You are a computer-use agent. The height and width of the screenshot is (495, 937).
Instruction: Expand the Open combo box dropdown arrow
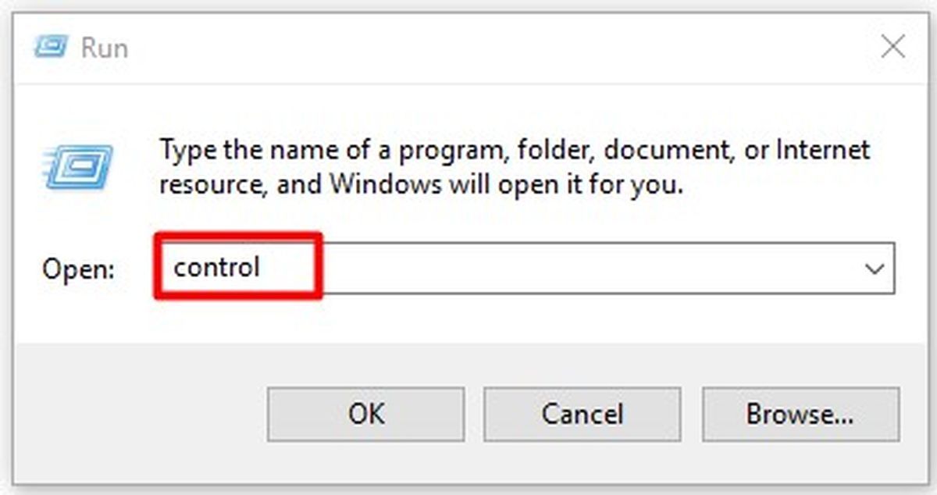[875, 269]
